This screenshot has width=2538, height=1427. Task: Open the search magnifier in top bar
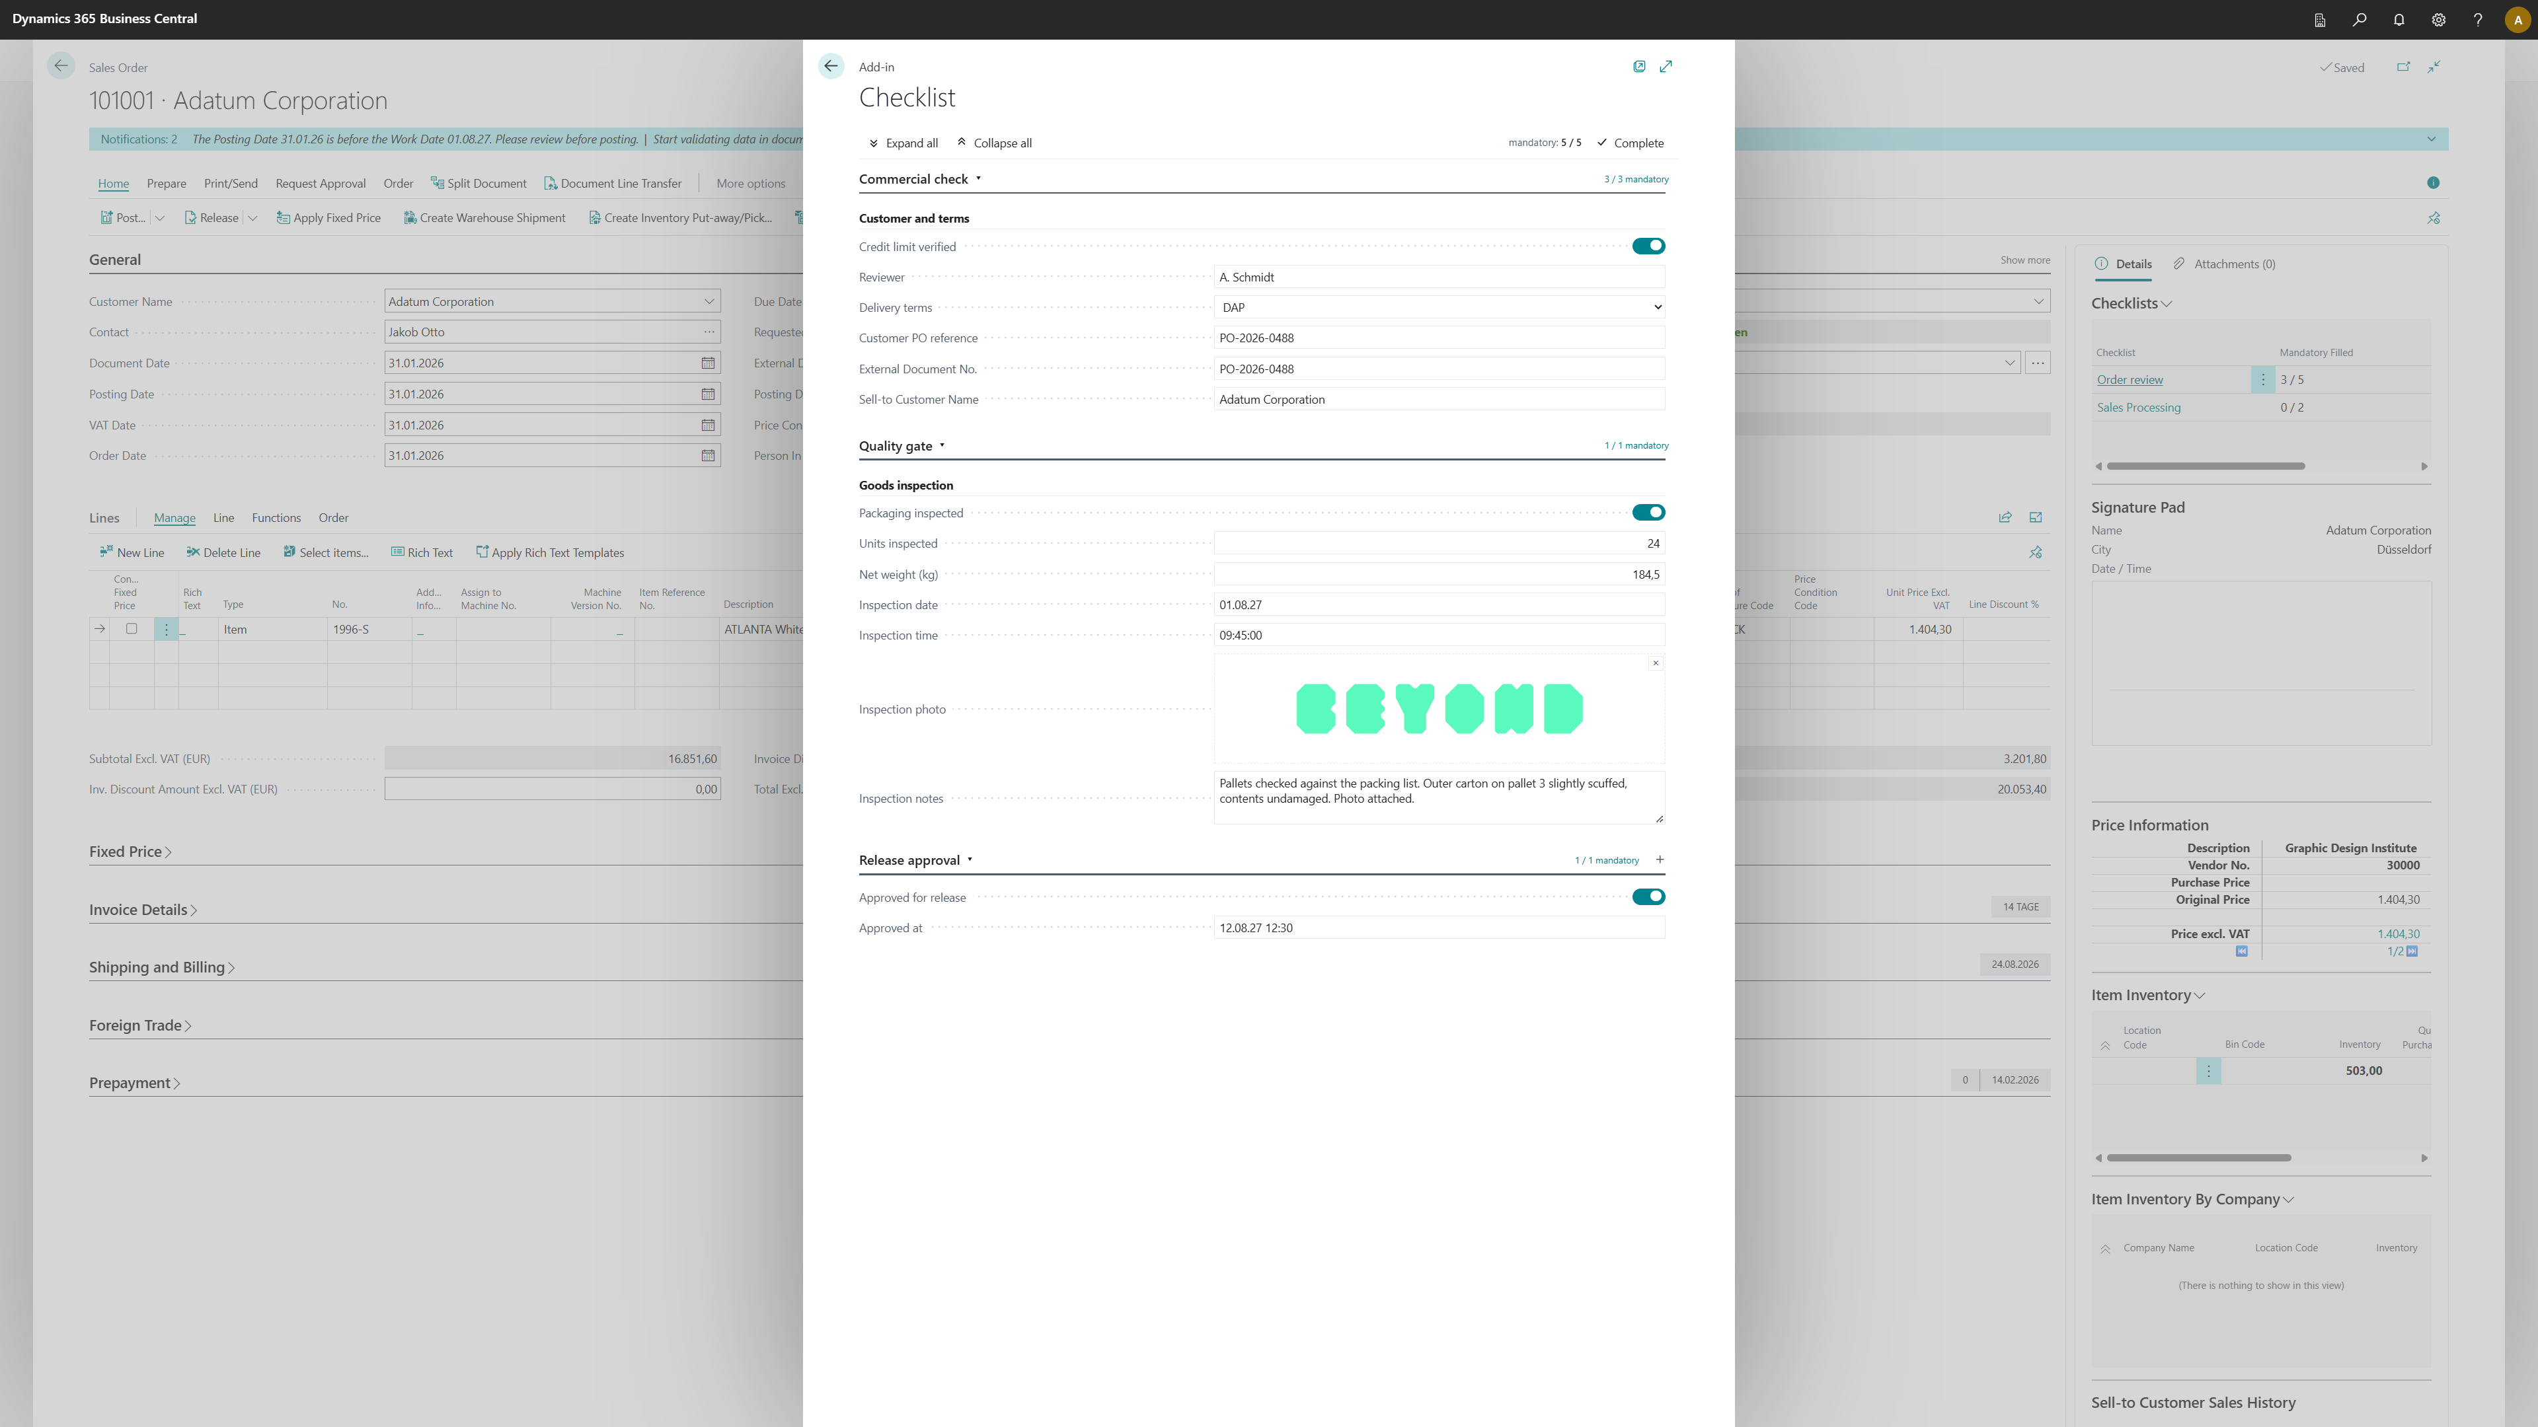2359,20
